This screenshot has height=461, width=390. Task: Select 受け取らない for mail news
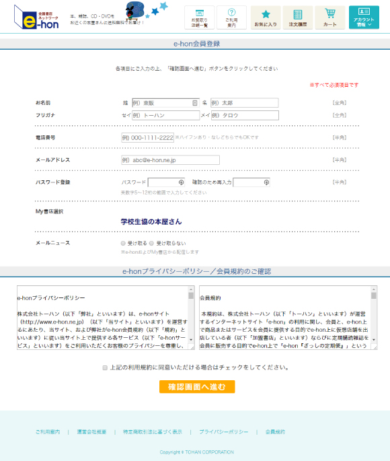[x=151, y=243]
